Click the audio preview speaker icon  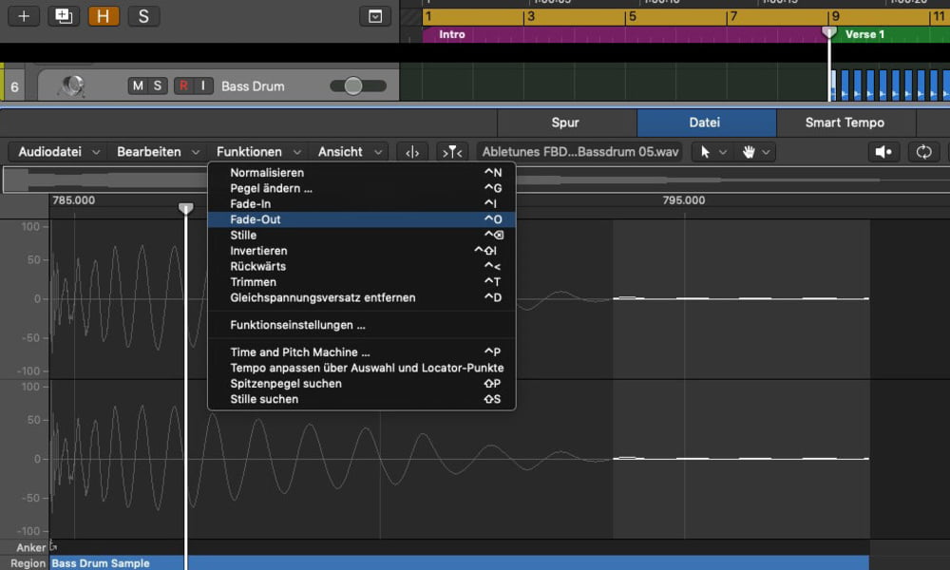coord(884,152)
